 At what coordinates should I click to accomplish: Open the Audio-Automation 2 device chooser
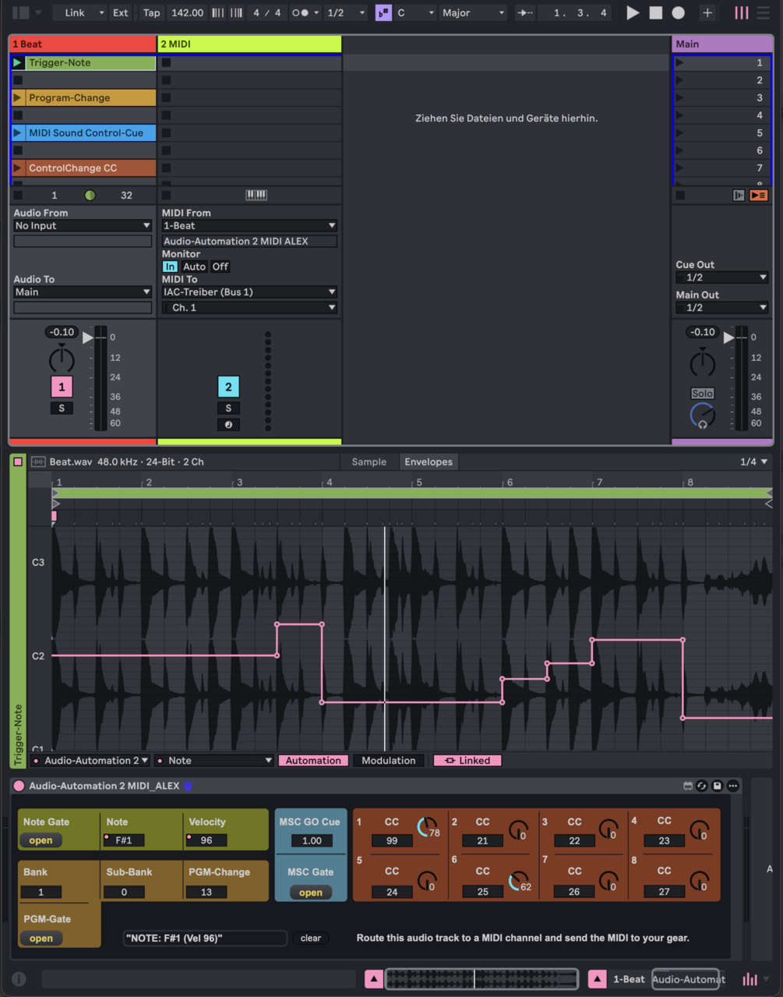pyautogui.click(x=90, y=760)
